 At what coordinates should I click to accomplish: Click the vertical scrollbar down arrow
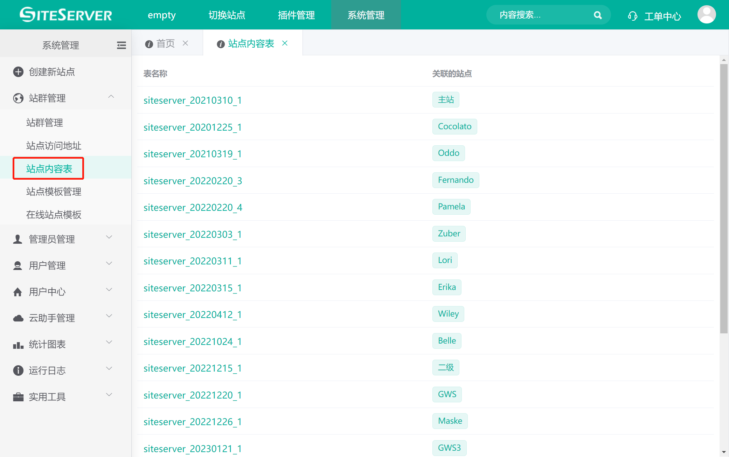tap(724, 452)
